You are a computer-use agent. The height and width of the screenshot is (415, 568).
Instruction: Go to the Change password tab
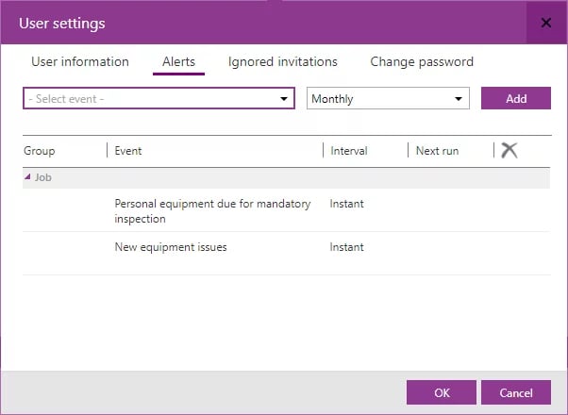(x=422, y=61)
